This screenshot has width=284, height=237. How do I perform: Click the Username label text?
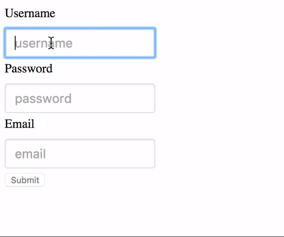[x=30, y=13]
